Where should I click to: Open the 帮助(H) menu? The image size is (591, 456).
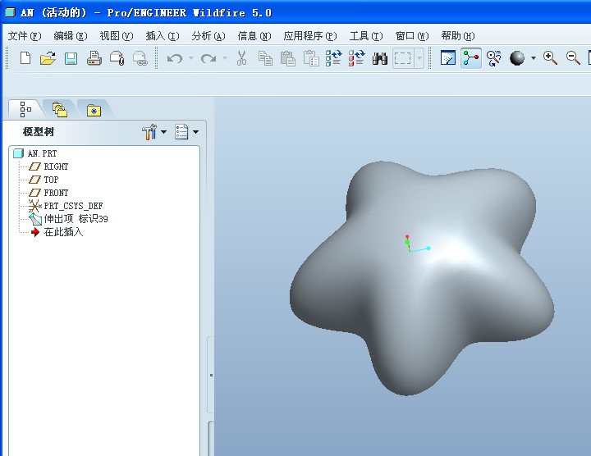(x=458, y=36)
